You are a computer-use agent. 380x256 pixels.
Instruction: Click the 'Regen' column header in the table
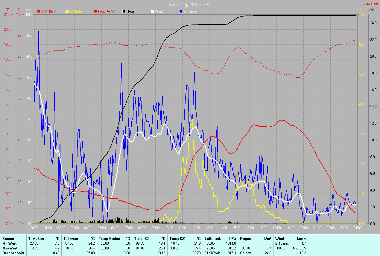point(246,239)
